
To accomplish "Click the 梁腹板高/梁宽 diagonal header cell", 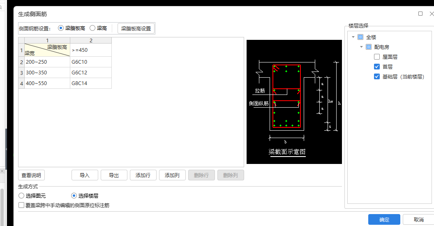I will (47, 50).
